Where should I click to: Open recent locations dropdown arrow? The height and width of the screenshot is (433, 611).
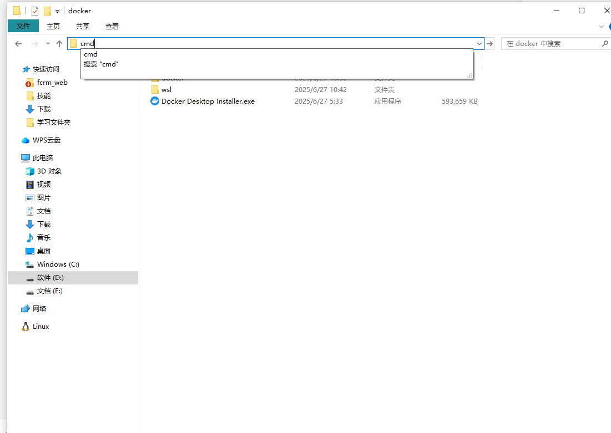48,44
